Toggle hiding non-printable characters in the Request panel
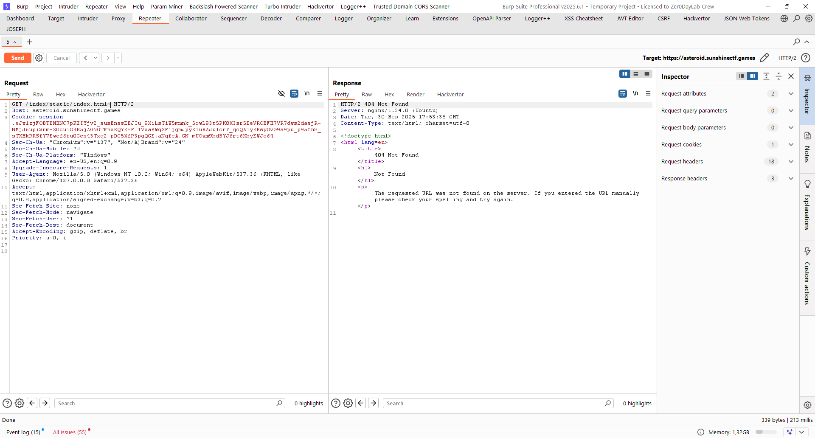Viewport: 815px width, 438px height. (x=281, y=93)
